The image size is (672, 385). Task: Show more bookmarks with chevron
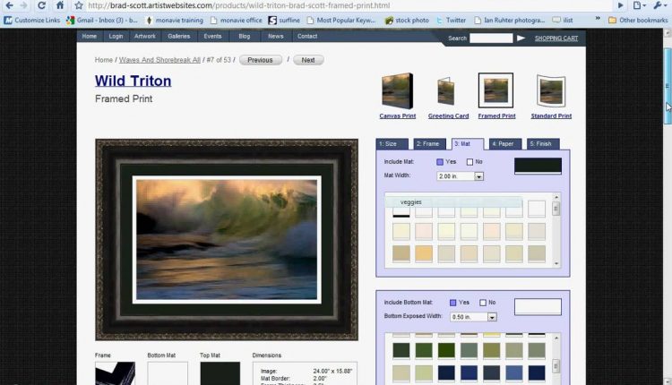pos(598,20)
